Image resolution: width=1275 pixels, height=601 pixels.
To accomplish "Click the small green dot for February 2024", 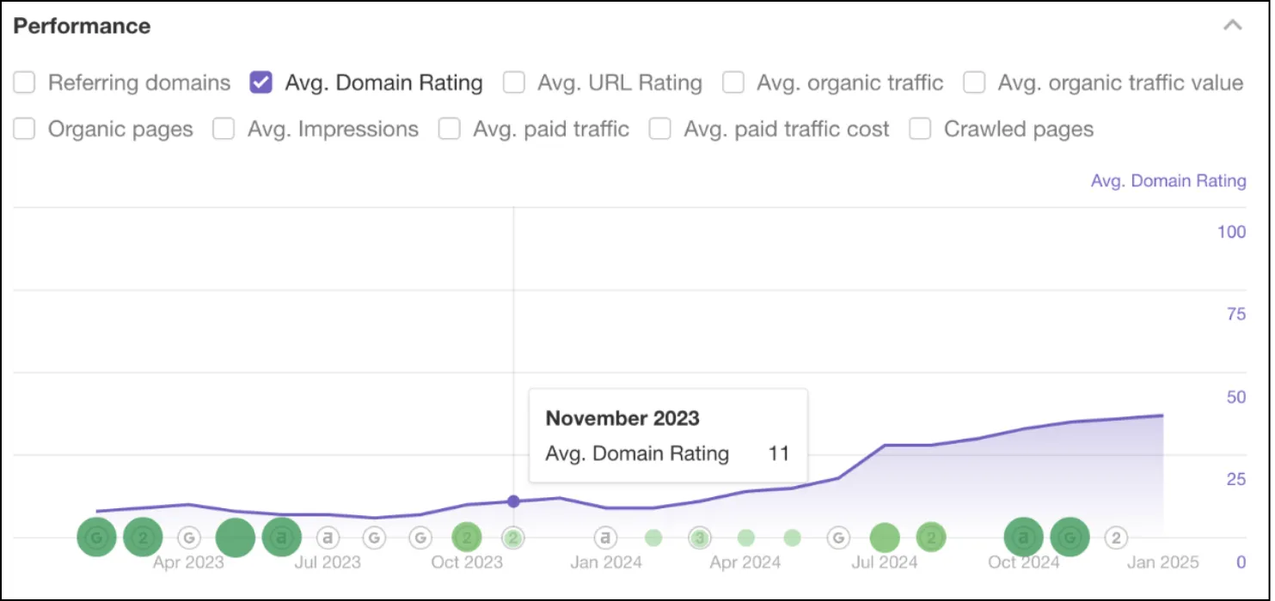I will click(x=653, y=538).
